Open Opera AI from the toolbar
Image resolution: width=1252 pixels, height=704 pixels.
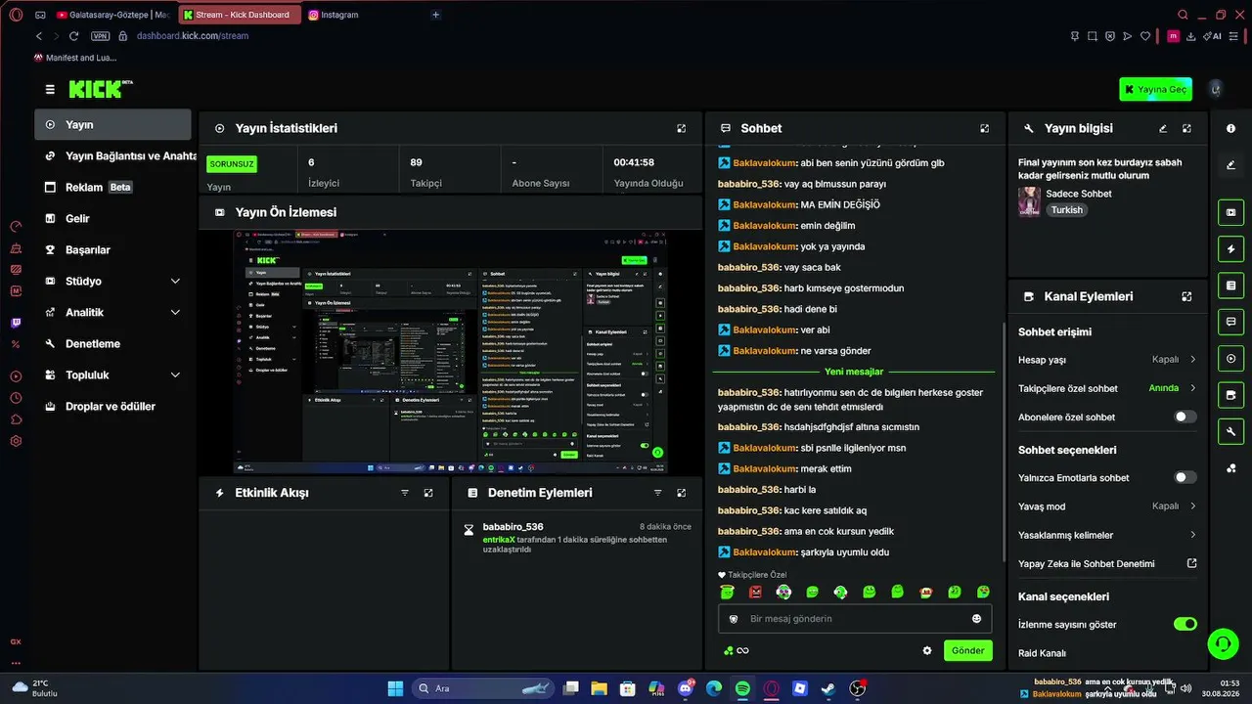click(x=1212, y=36)
